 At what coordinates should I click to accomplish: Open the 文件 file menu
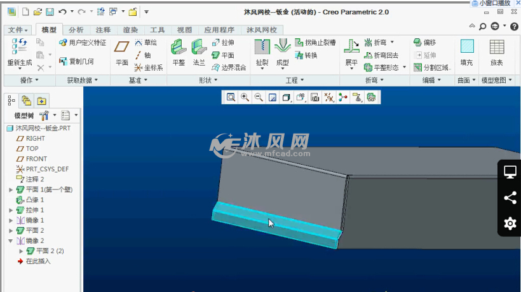point(18,30)
